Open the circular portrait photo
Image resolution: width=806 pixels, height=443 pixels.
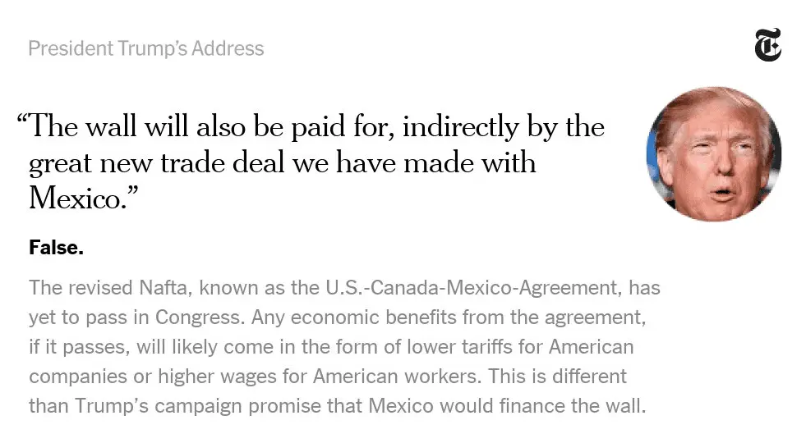(x=713, y=153)
